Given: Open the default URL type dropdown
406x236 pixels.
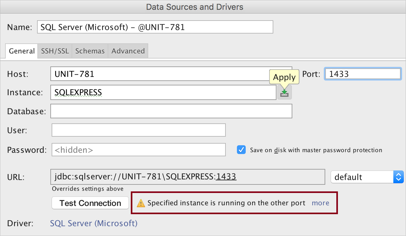Looking at the screenshot, I should point(367,177).
